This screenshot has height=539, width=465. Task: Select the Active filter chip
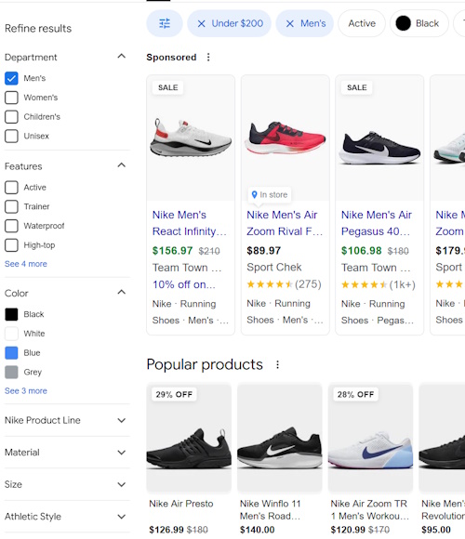362,23
